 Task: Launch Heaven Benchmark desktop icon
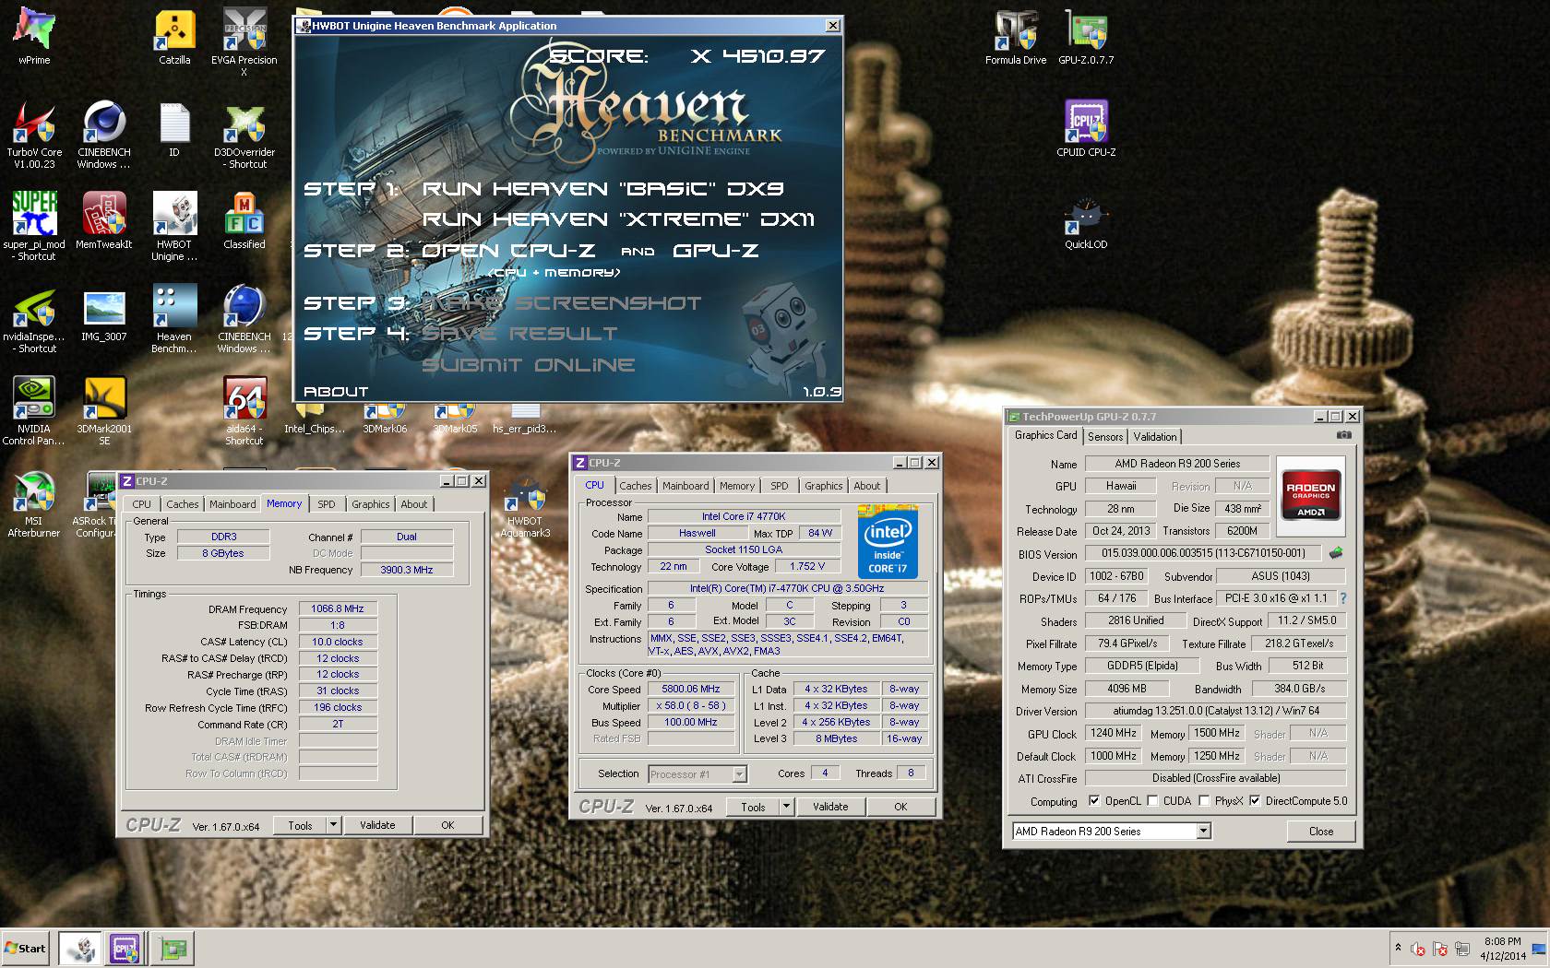tap(174, 318)
